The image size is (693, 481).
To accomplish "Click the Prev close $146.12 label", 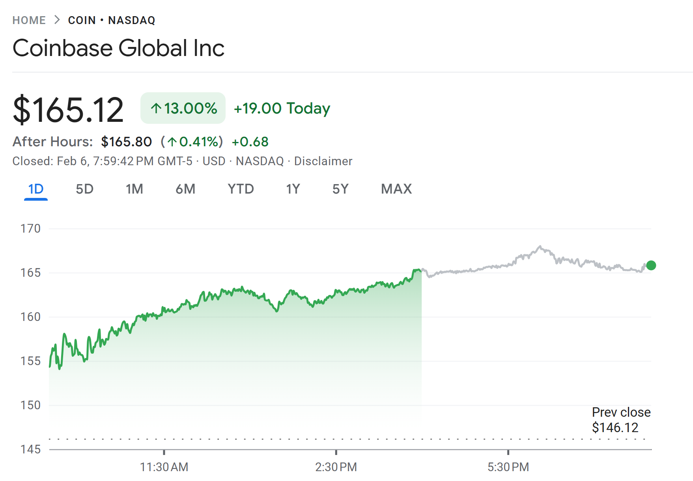I will [621, 419].
